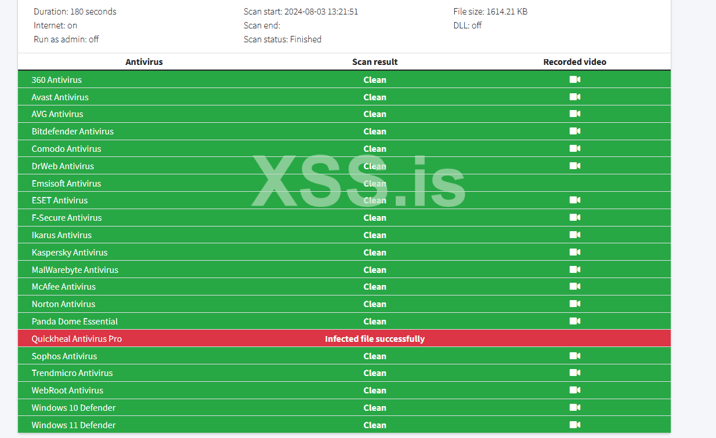Click the Scan start timestamp text
Viewport: 716px width, 438px height.
[x=301, y=12]
